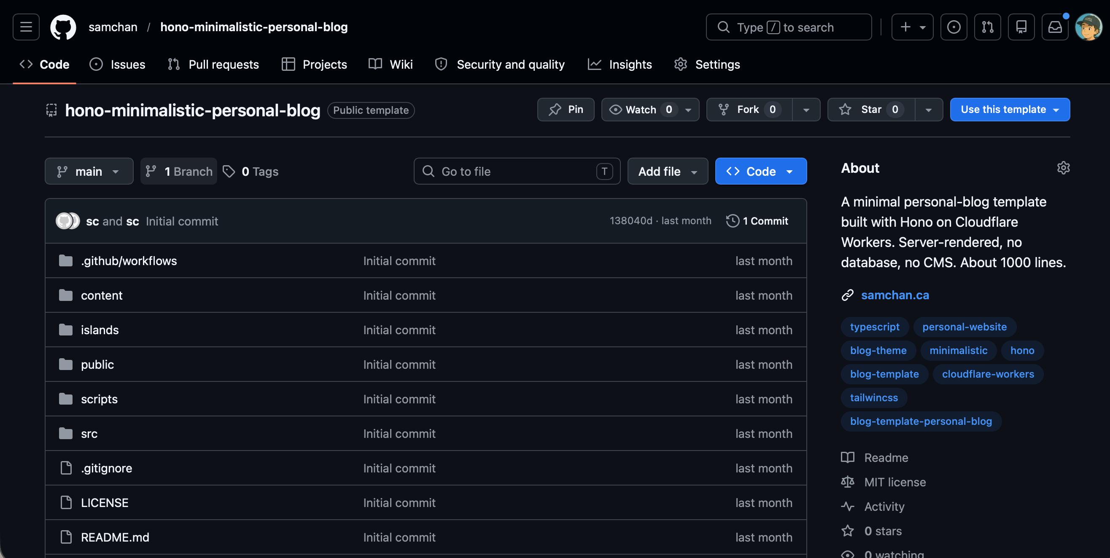Open the blue Code clone dropdown
The image size is (1110, 558).
click(x=760, y=172)
